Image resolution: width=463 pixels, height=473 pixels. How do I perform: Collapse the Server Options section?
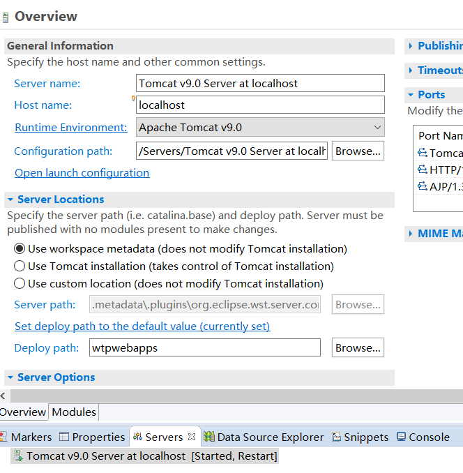coord(10,377)
